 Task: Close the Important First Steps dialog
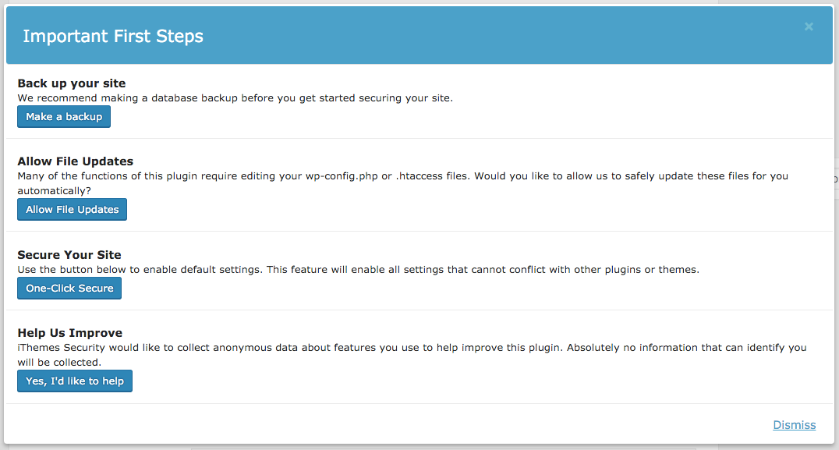click(x=809, y=27)
